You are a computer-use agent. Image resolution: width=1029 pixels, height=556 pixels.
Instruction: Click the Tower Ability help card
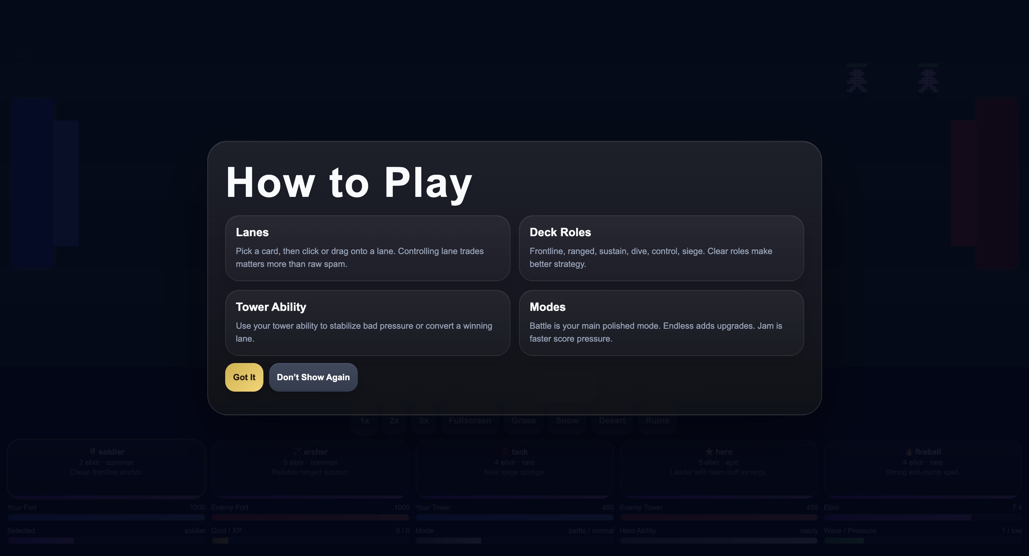point(367,322)
